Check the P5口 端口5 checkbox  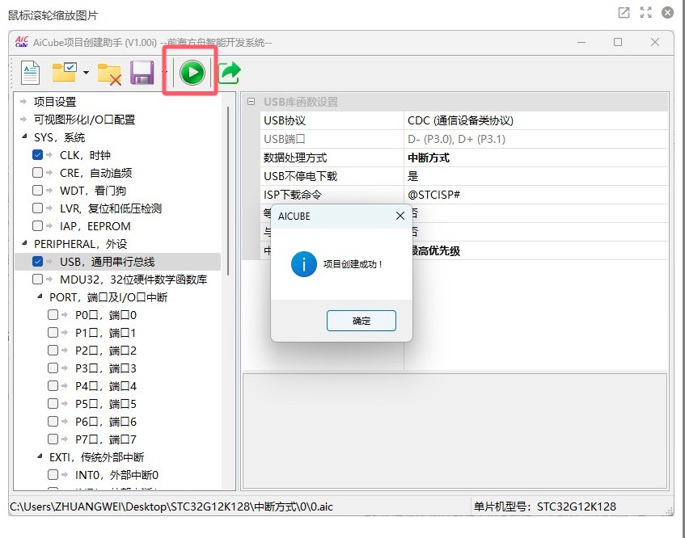tap(53, 403)
